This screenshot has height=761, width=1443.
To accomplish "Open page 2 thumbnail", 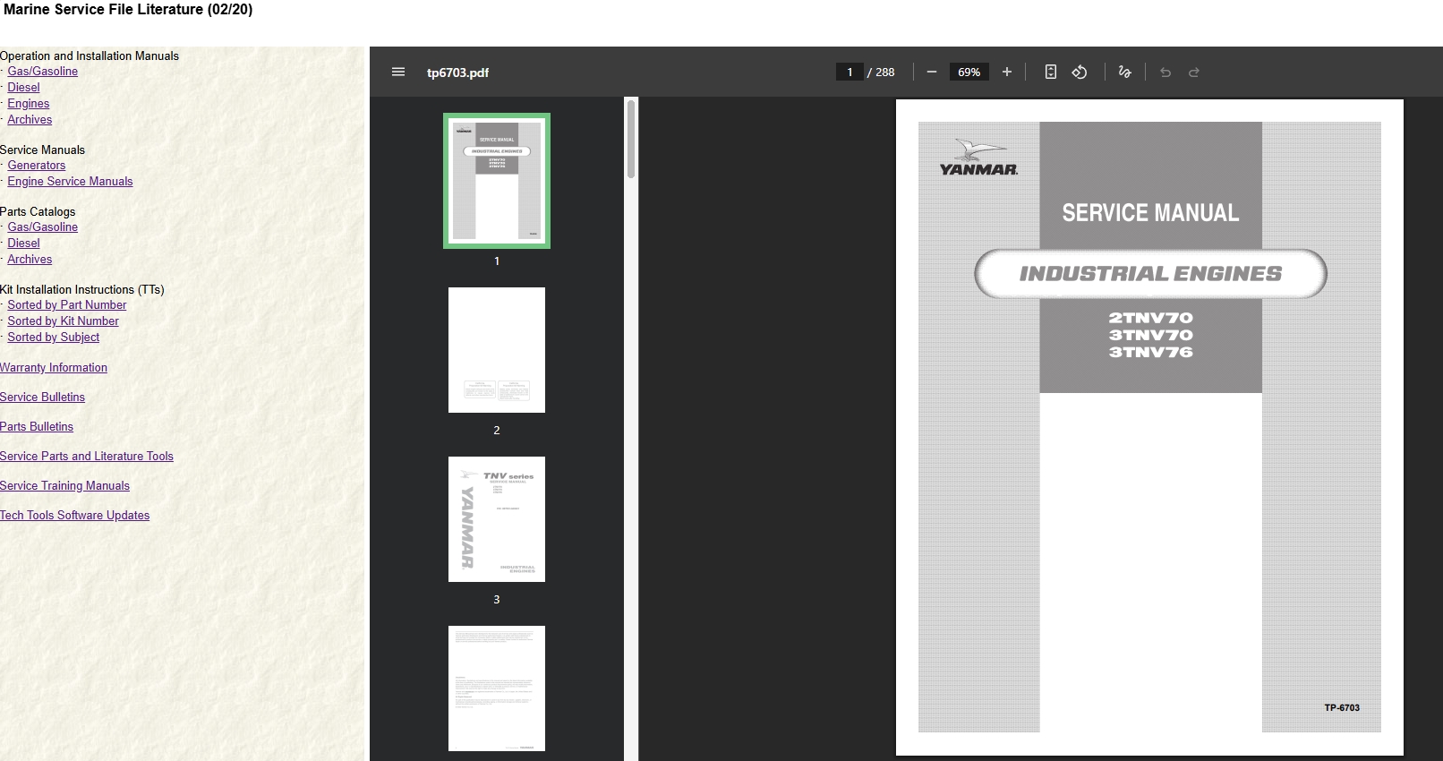I will click(x=497, y=350).
